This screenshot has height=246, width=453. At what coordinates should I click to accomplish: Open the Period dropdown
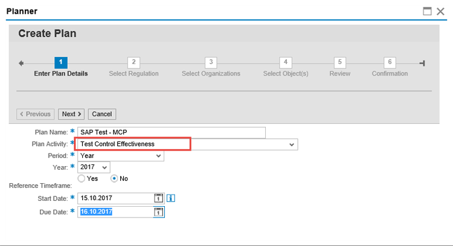158,156
